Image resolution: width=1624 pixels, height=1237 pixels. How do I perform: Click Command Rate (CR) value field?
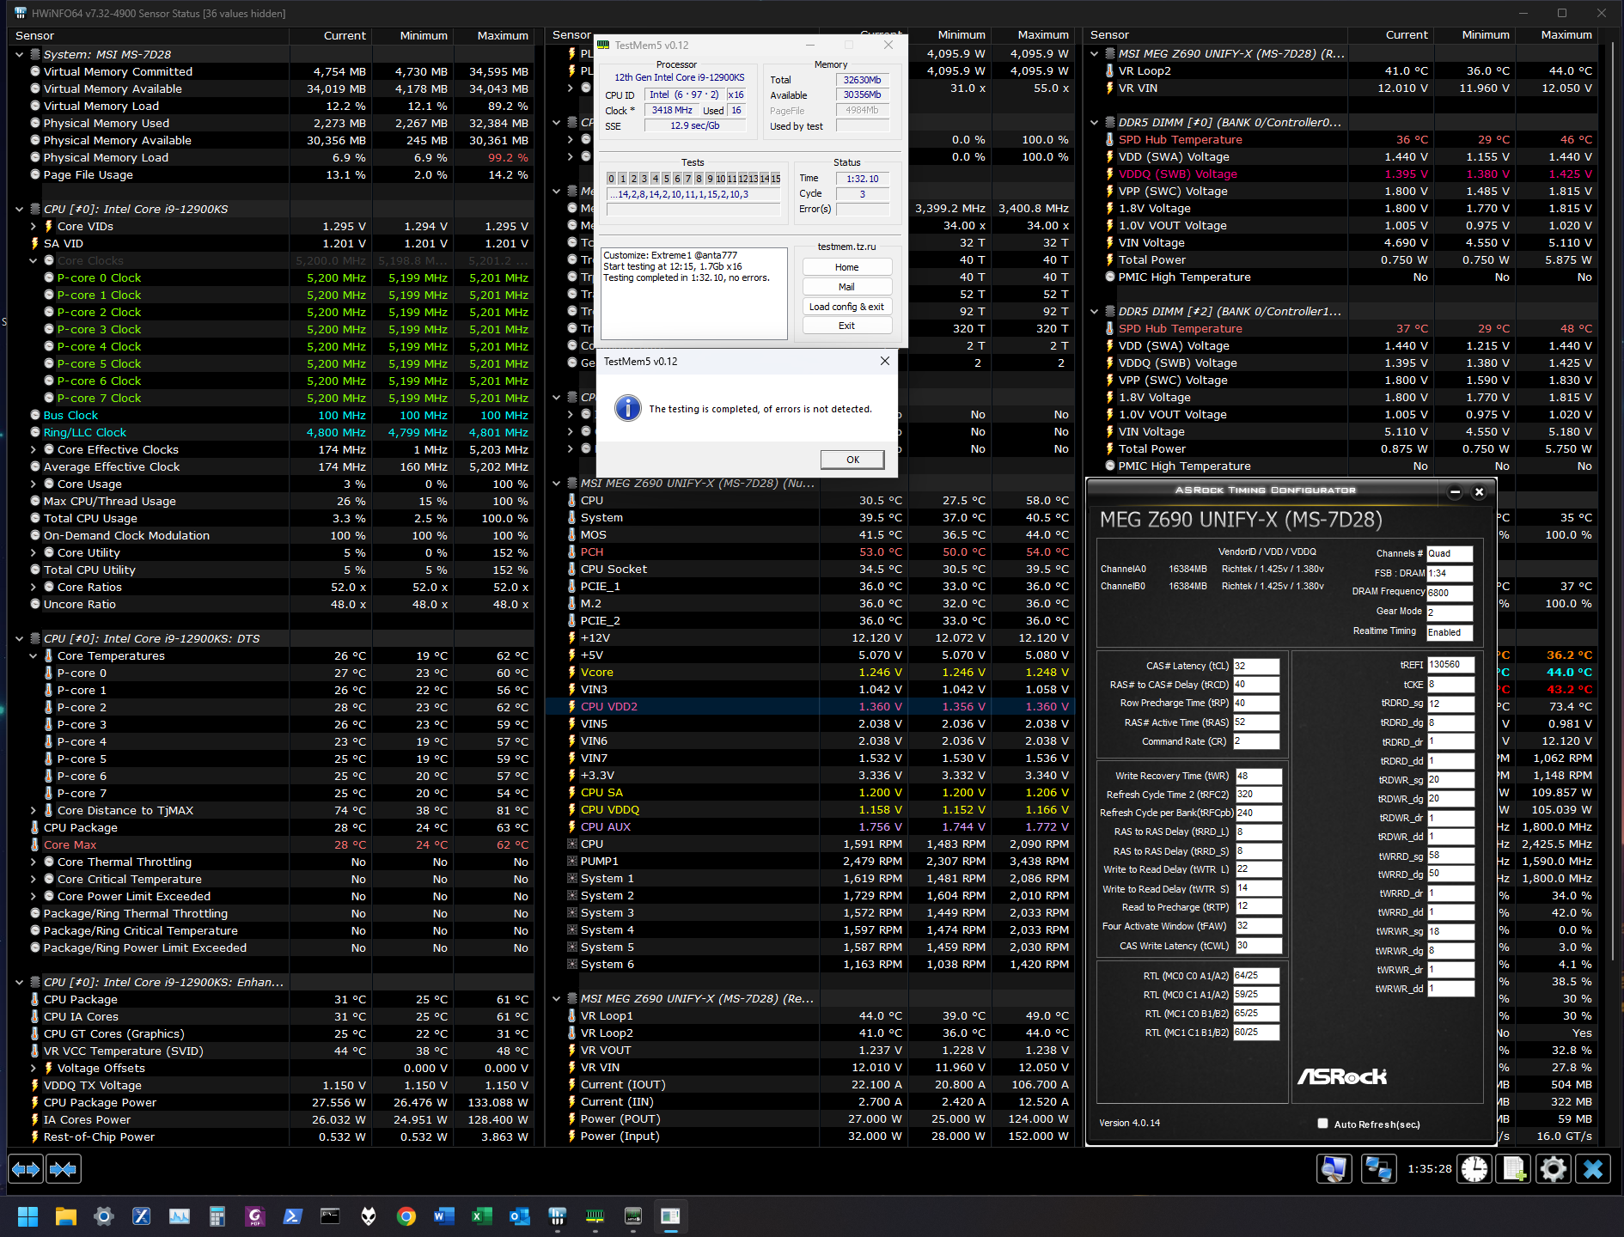pyautogui.click(x=1256, y=741)
